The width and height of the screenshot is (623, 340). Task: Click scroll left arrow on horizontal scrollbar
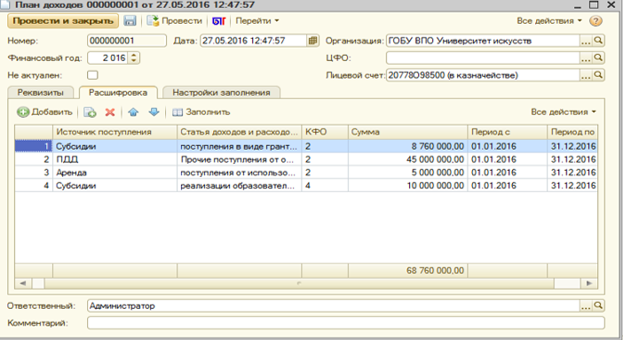[x=23, y=283]
